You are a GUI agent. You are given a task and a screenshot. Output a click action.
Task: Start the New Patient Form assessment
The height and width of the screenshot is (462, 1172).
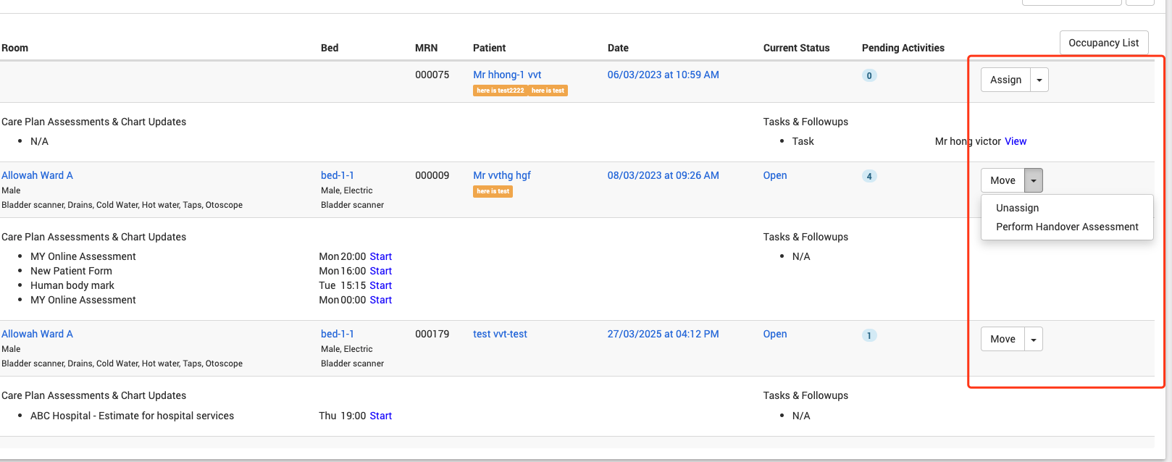[x=380, y=271]
